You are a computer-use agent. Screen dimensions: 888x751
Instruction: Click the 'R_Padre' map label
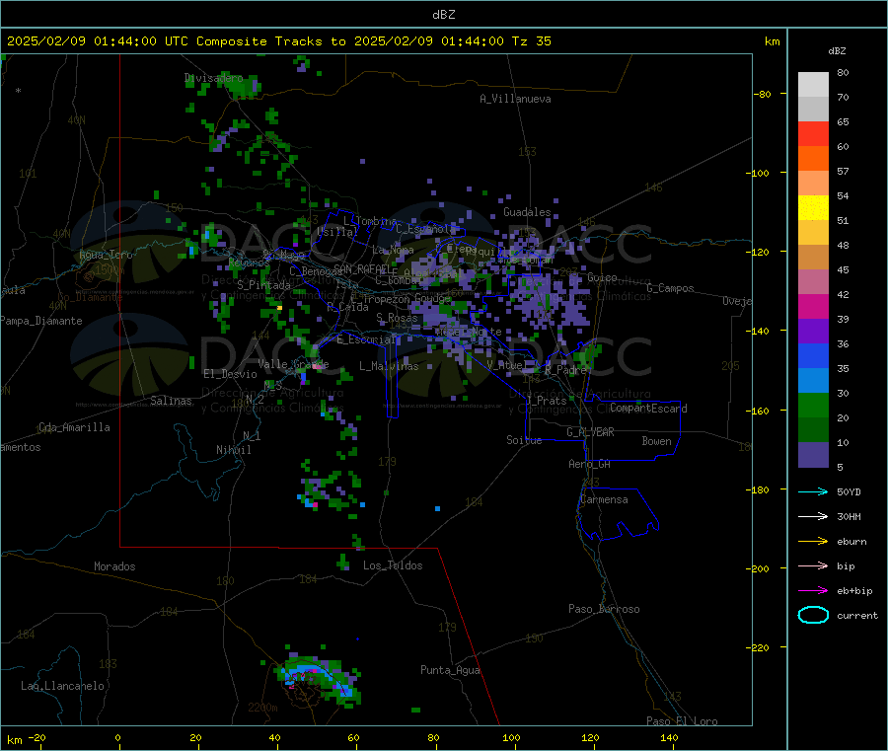(x=565, y=370)
